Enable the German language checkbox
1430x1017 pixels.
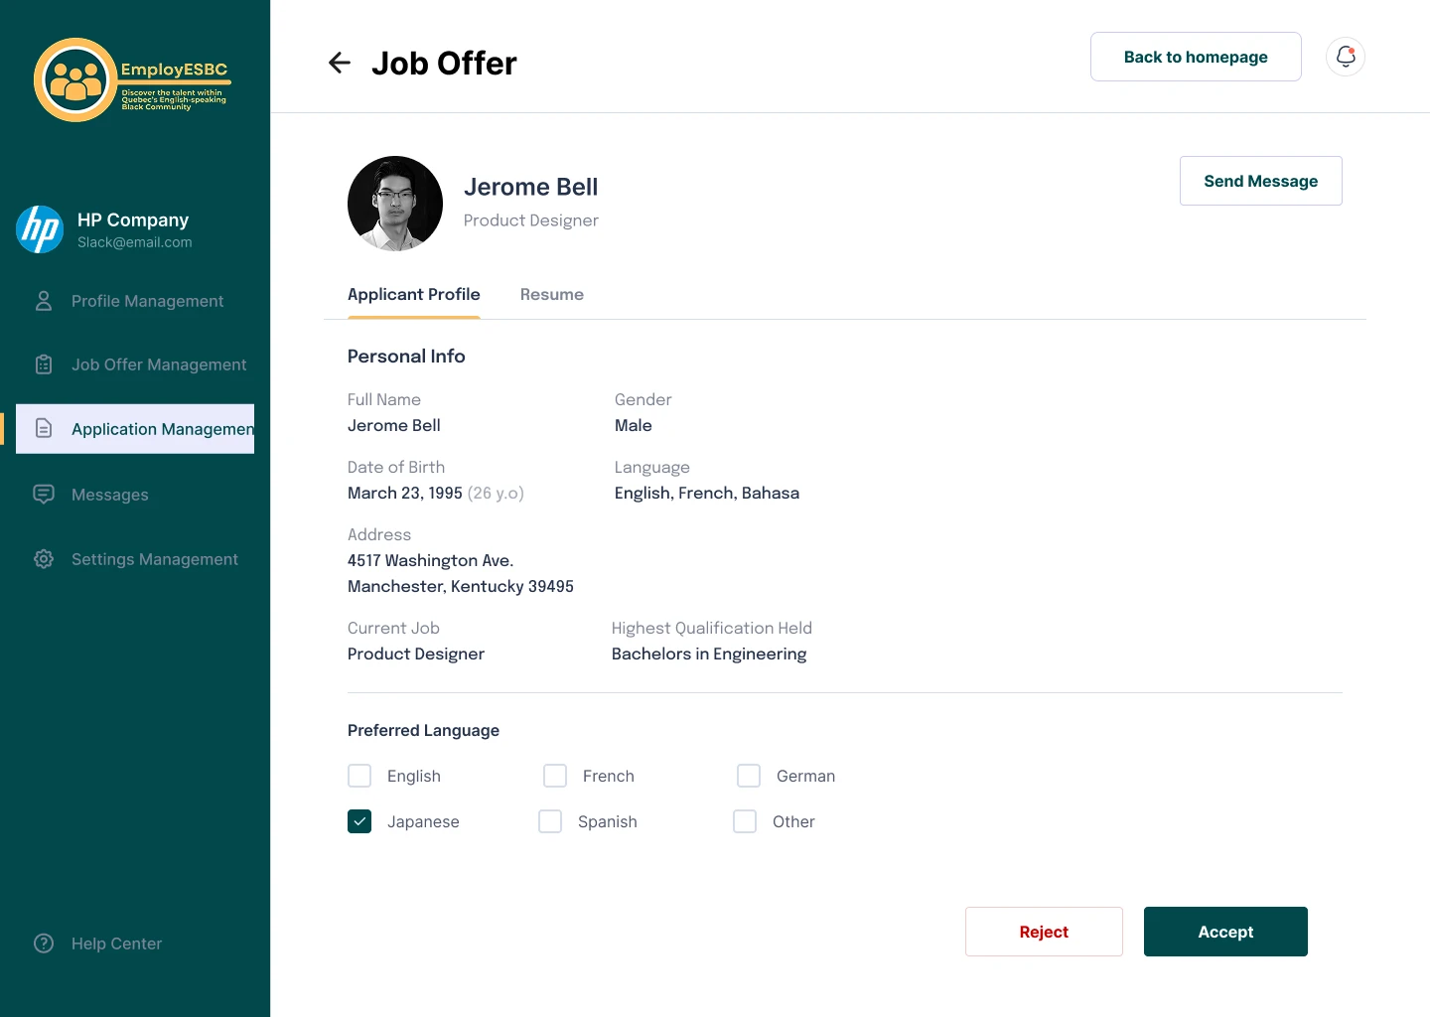[749, 776]
